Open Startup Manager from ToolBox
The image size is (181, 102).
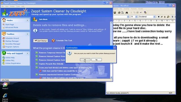12,41
